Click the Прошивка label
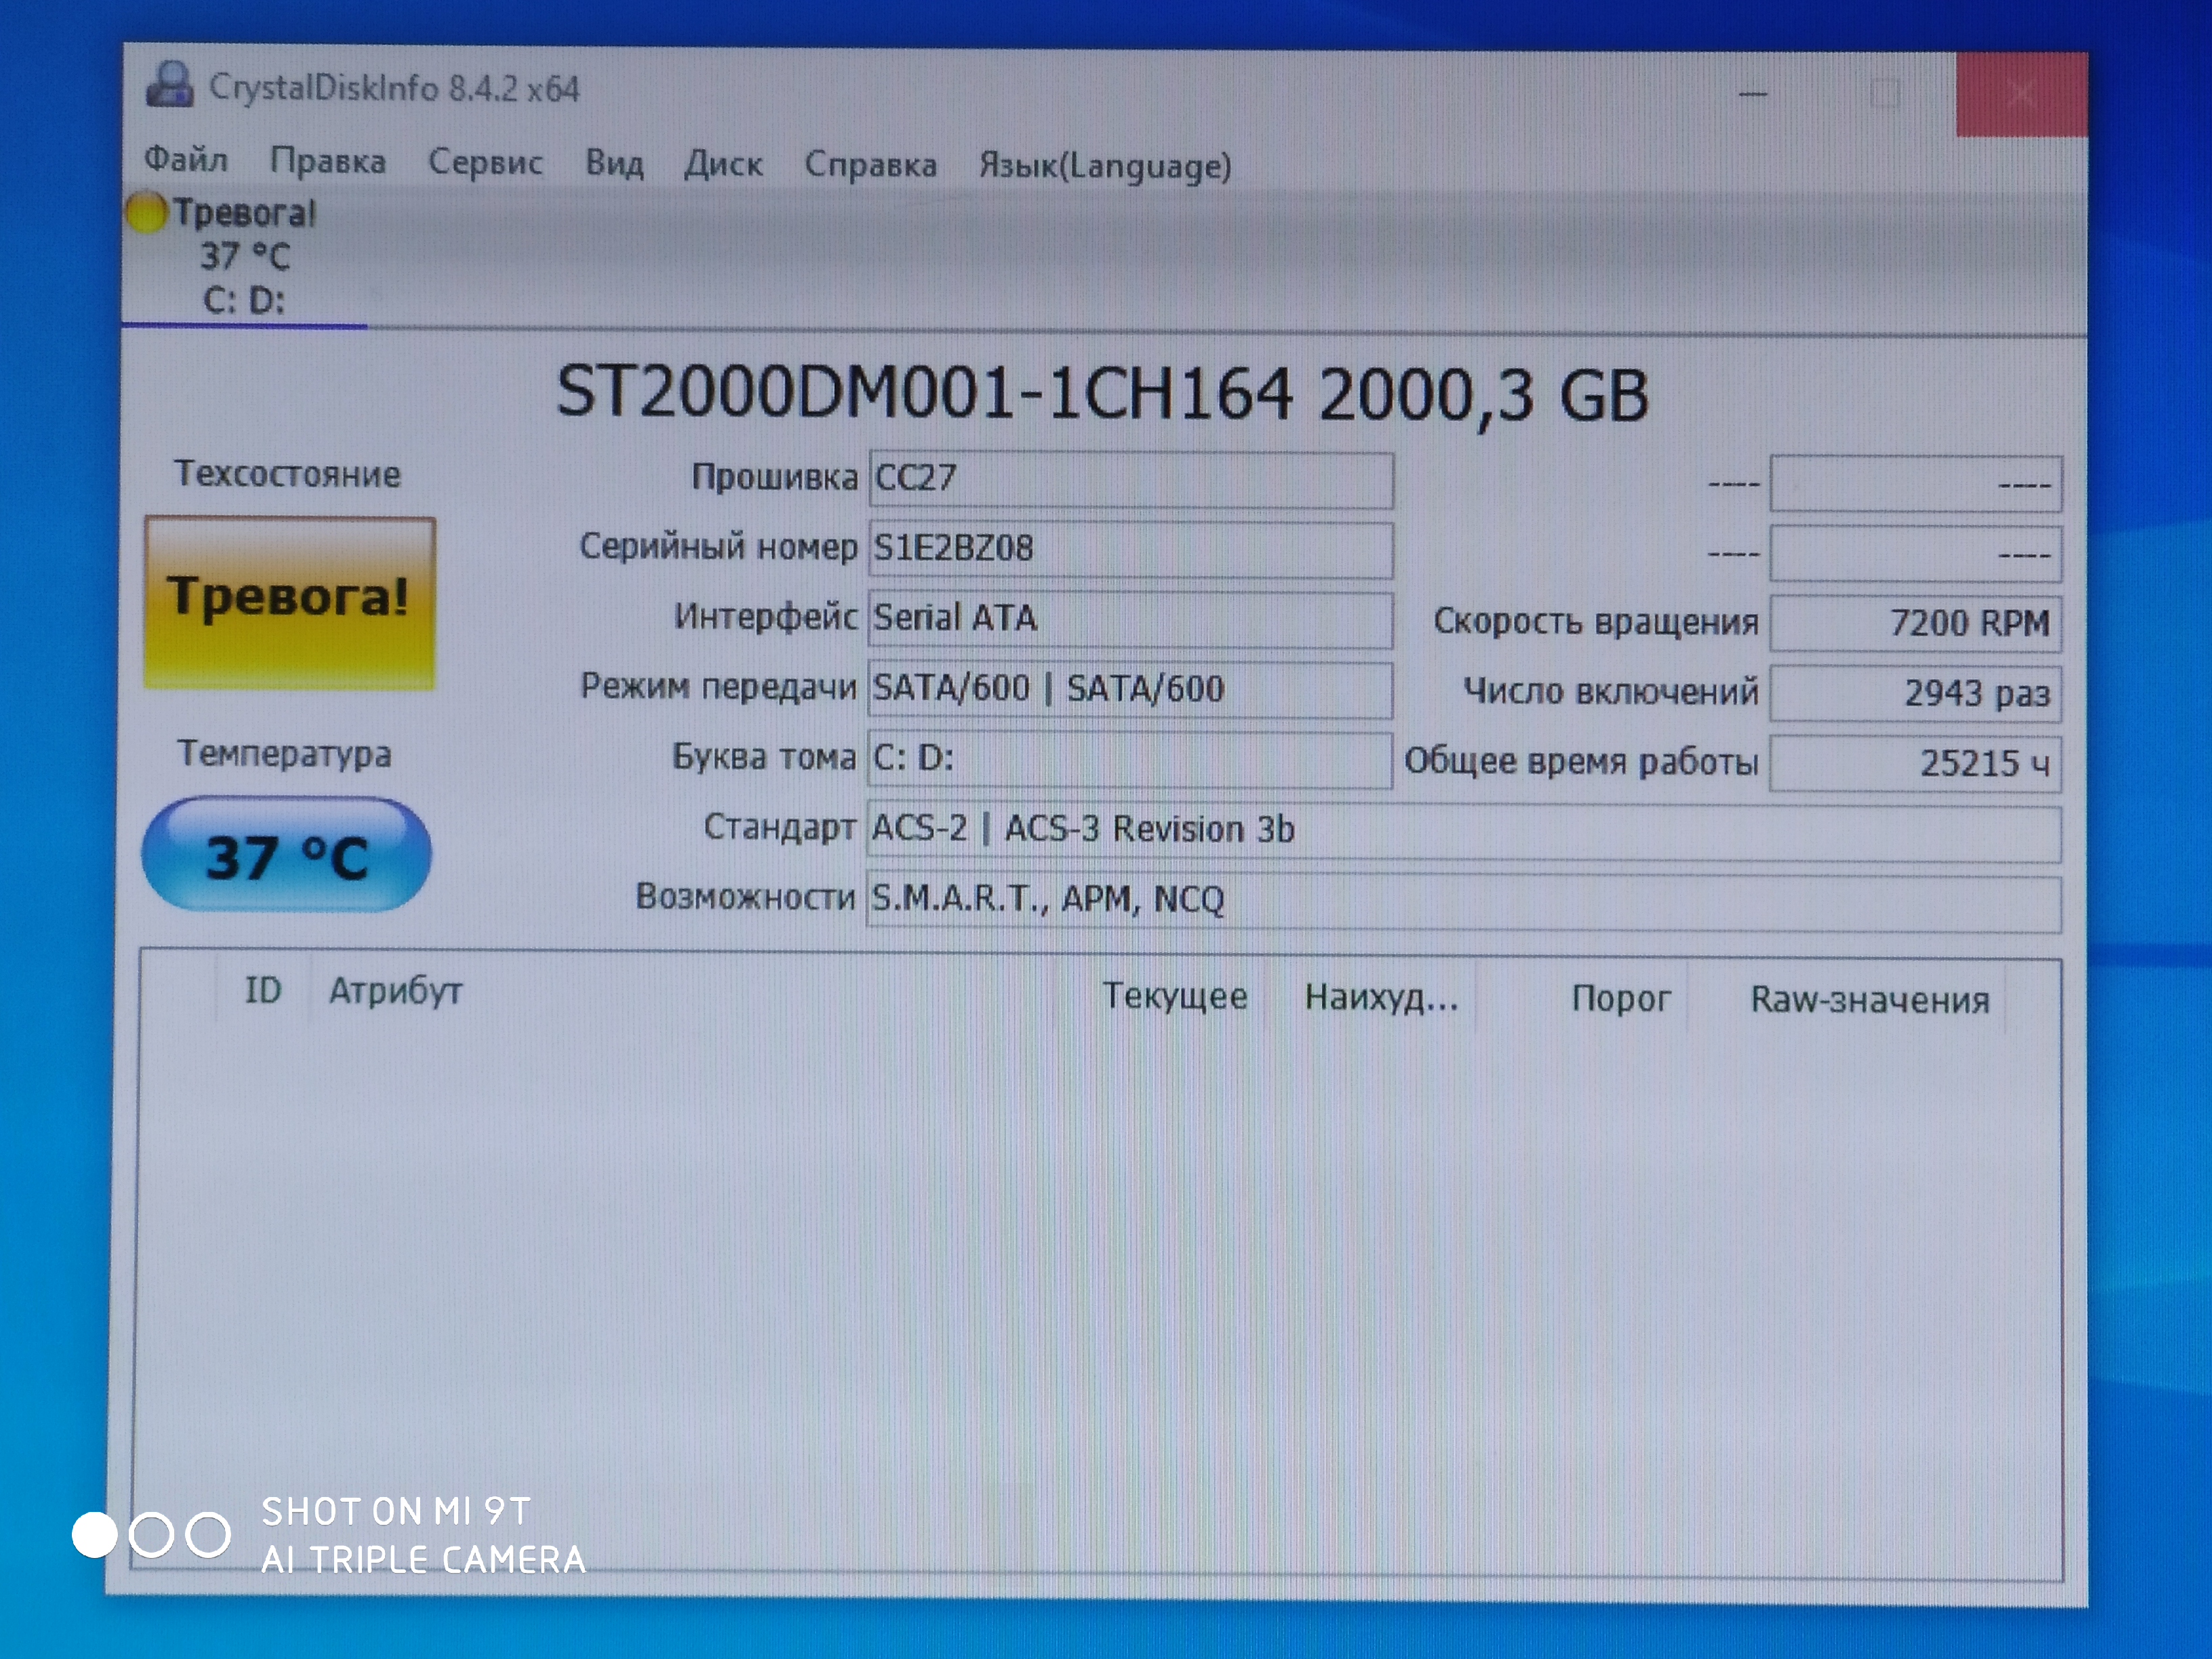The width and height of the screenshot is (2212, 1659). click(x=775, y=477)
